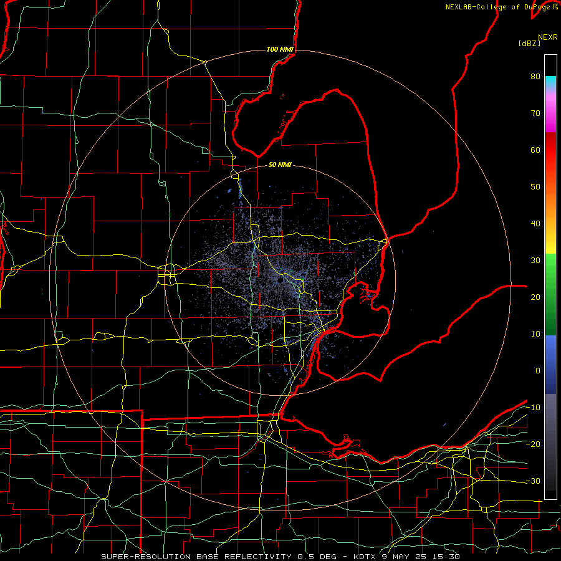This screenshot has width=561, height=561.
Task: Click the 70 dBZ scale value
Action: [x=535, y=113]
